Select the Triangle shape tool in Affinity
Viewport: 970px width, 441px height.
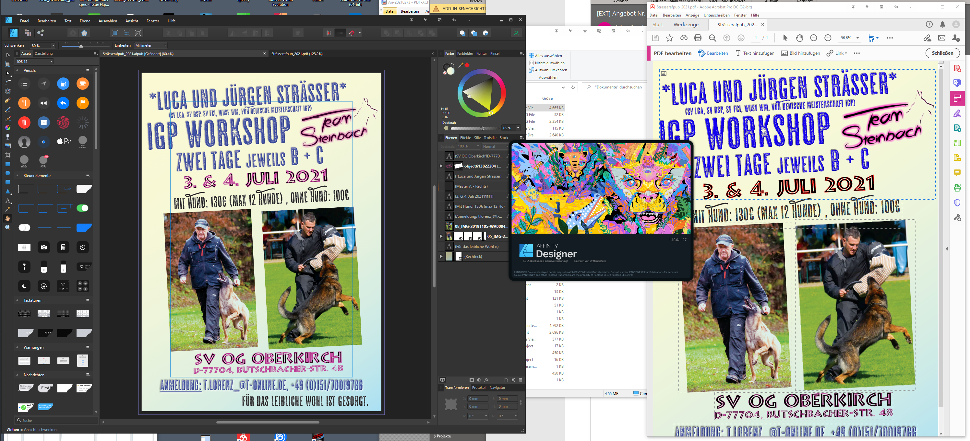tap(8, 191)
